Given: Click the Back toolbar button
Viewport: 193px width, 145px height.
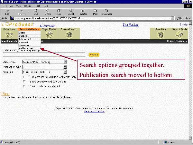Looking at the screenshot, I should 8,12.
